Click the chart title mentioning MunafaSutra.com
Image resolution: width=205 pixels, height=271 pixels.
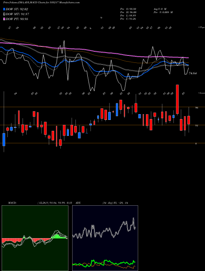(41, 2)
